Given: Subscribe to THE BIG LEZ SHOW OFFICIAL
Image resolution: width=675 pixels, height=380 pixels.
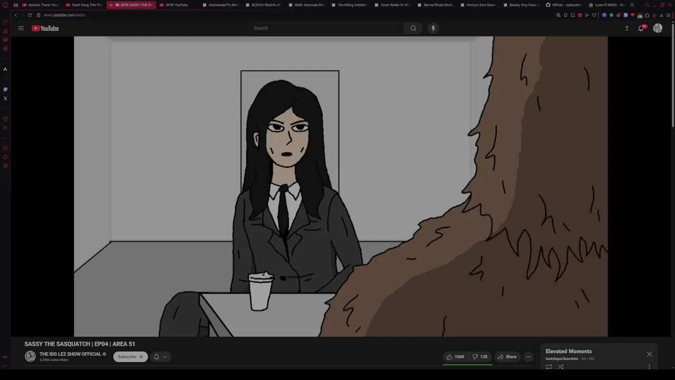Looking at the screenshot, I should coord(130,357).
